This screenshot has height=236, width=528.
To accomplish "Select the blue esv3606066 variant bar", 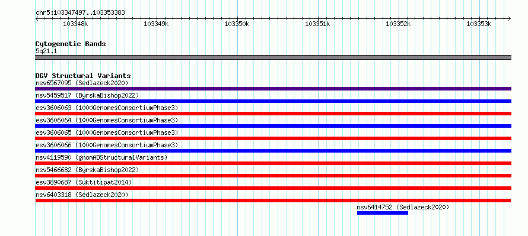I will (x=273, y=151).
